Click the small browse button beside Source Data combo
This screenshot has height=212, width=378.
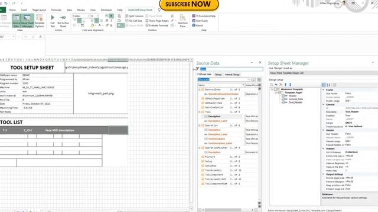253,79
